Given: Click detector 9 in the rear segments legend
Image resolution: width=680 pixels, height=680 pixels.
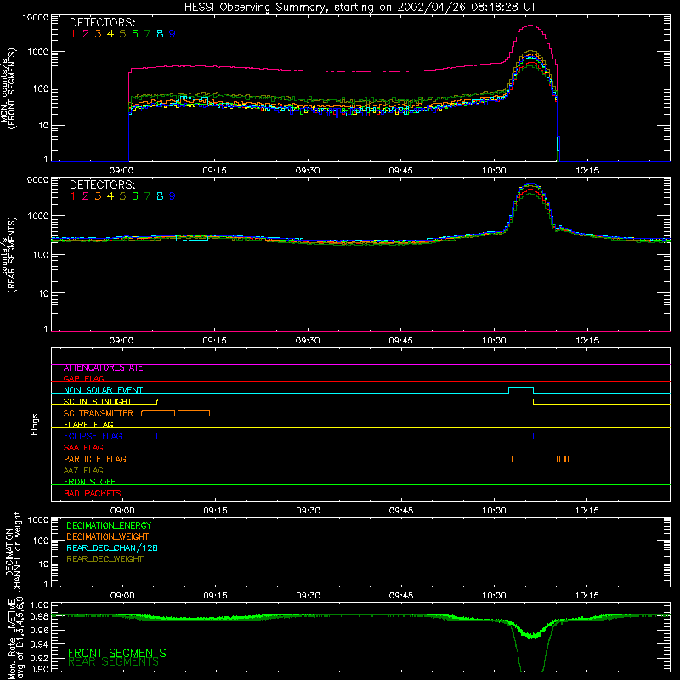Looking at the screenshot, I should [173, 196].
